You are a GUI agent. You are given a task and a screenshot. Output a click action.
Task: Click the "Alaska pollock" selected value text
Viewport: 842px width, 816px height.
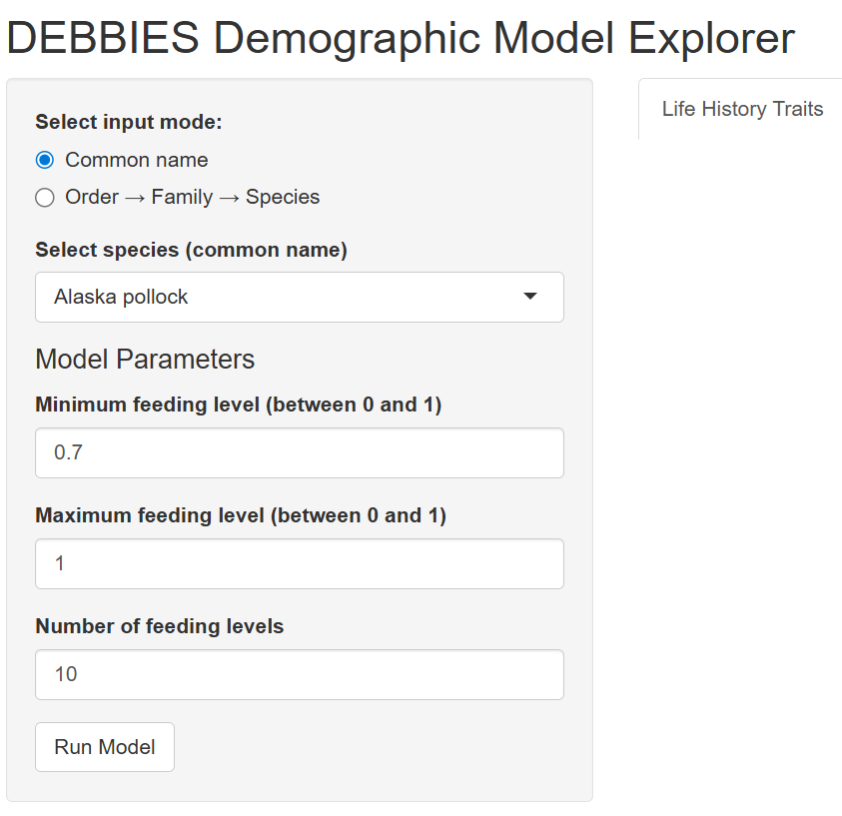coord(121,297)
